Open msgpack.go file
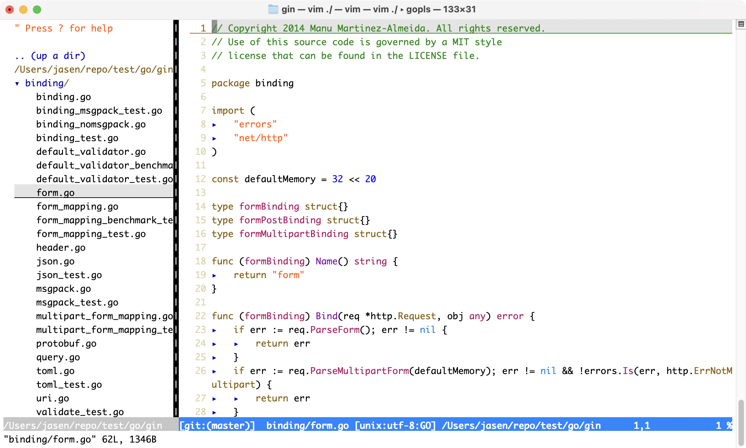Image resolution: width=746 pixels, height=448 pixels. click(x=64, y=289)
